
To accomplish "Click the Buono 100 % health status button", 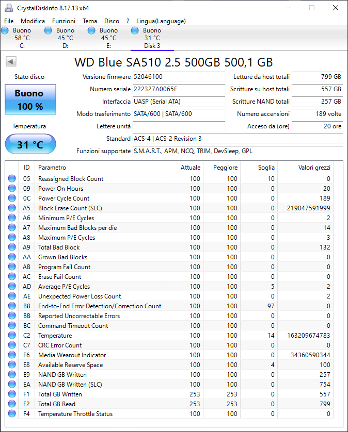I will (x=30, y=99).
